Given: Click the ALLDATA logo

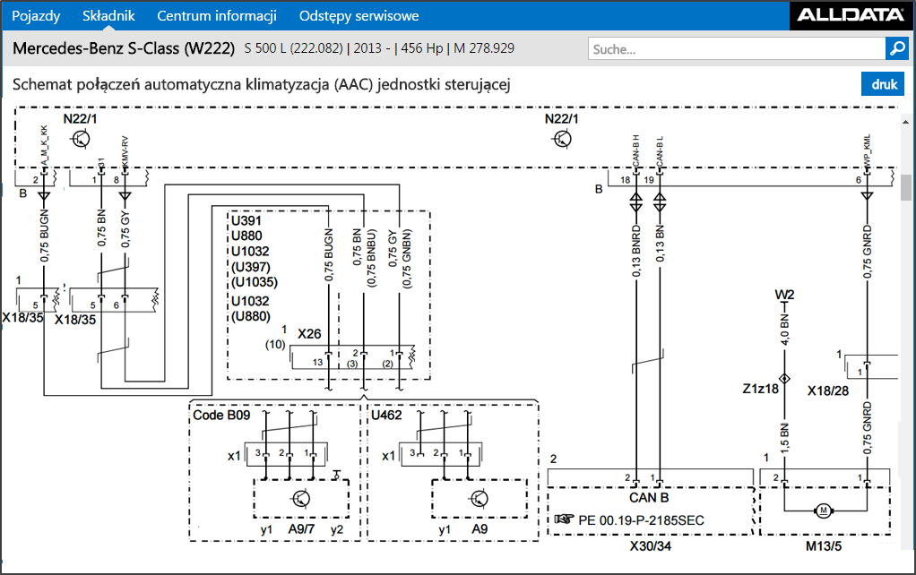Looking at the screenshot, I should 851,15.
